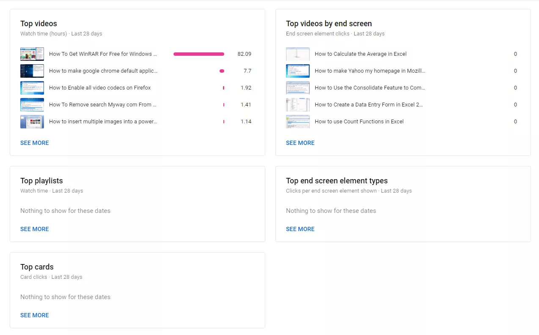Viewport: 539px width, 335px height.
Task: Open the WinRAR video thumbnail
Action: point(32,54)
